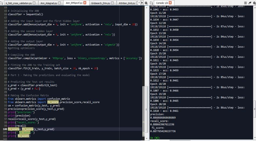Image resolution: width=256 pixels, height=141 pixels.
Task: Switch to the Ann_Adagrad.py tab
Action: click(49, 3)
